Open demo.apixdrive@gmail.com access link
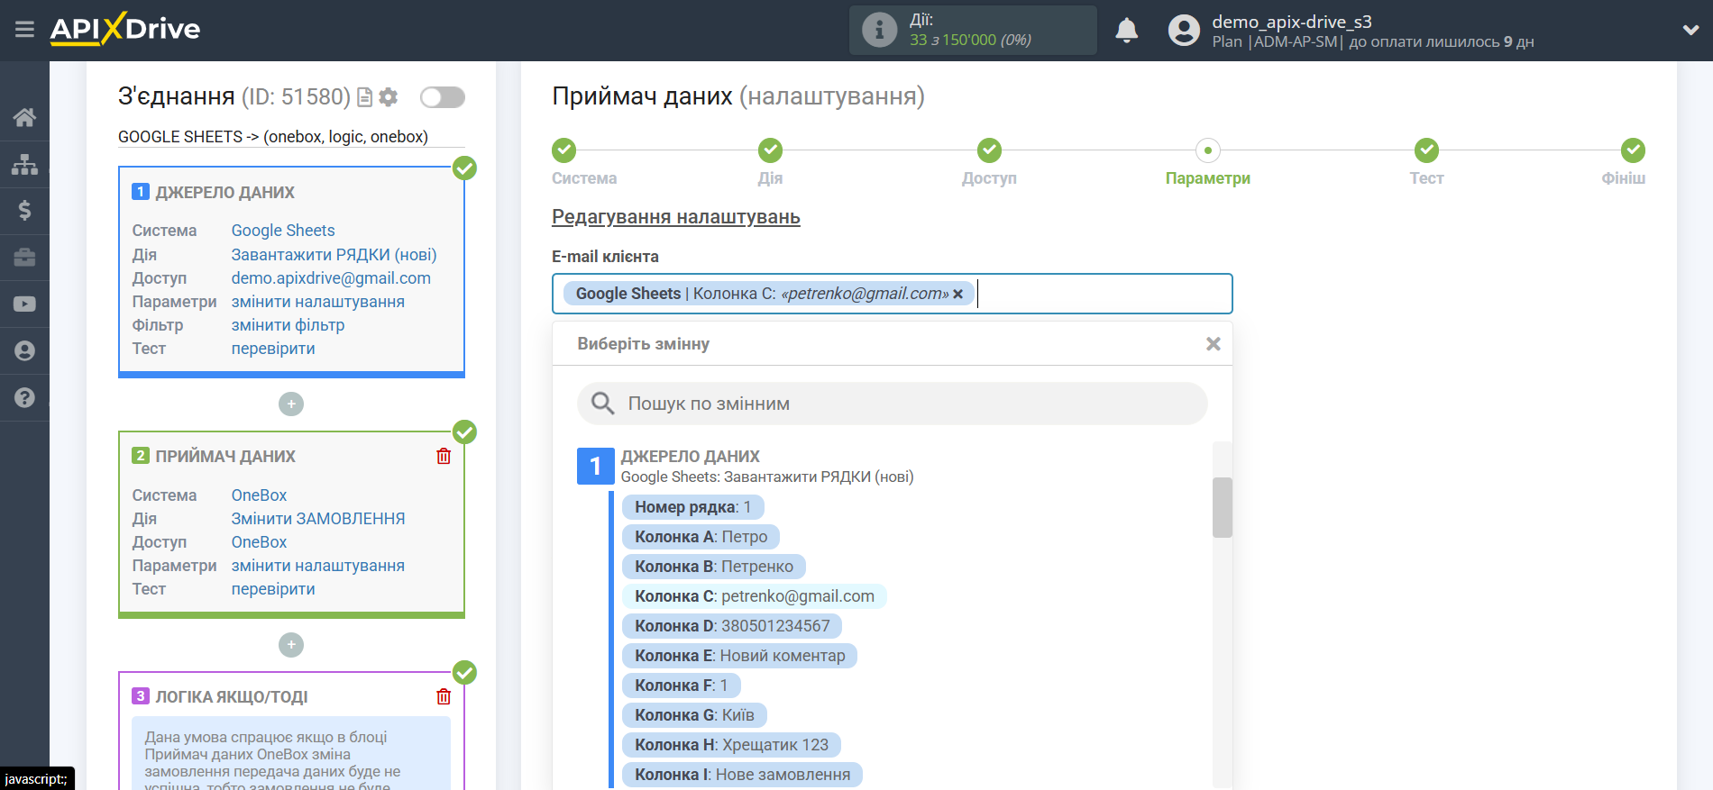This screenshot has height=790, width=1713. pyautogui.click(x=331, y=278)
